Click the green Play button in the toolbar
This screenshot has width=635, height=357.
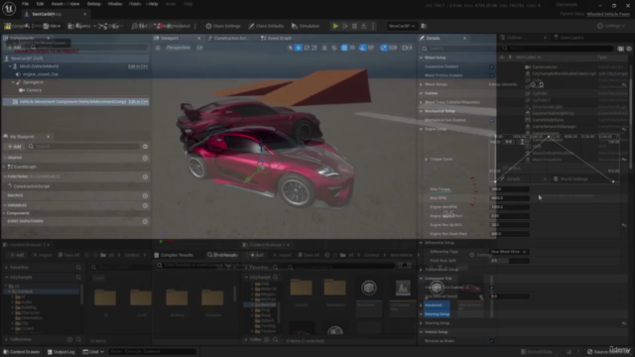(x=335, y=26)
